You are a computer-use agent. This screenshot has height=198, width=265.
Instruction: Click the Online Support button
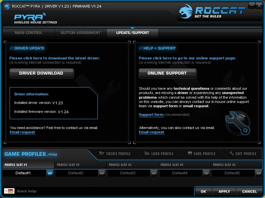[168, 73]
